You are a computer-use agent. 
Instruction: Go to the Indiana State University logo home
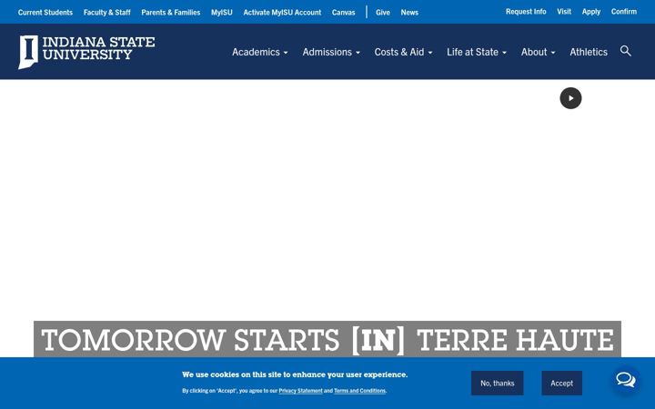tap(86, 52)
